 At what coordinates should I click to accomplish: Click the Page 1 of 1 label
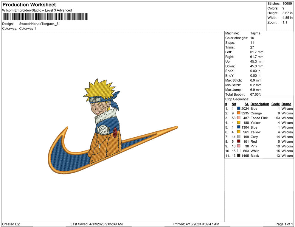click(x=284, y=224)
